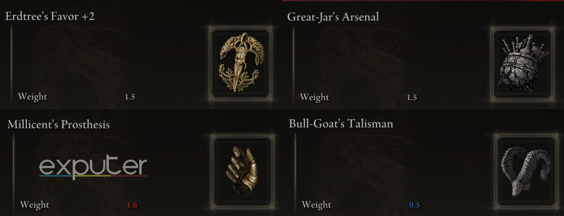Click the Erdtree's Favor +2 talisman icon
Image resolution: width=564 pixels, height=216 pixels.
(241, 62)
